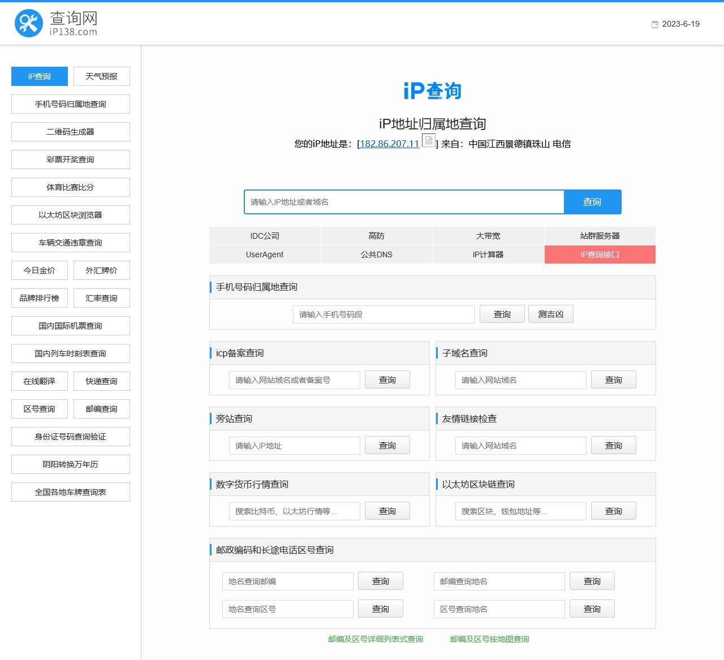Focus the 友情链接检查 domain input field
724x660 pixels.
coord(521,446)
